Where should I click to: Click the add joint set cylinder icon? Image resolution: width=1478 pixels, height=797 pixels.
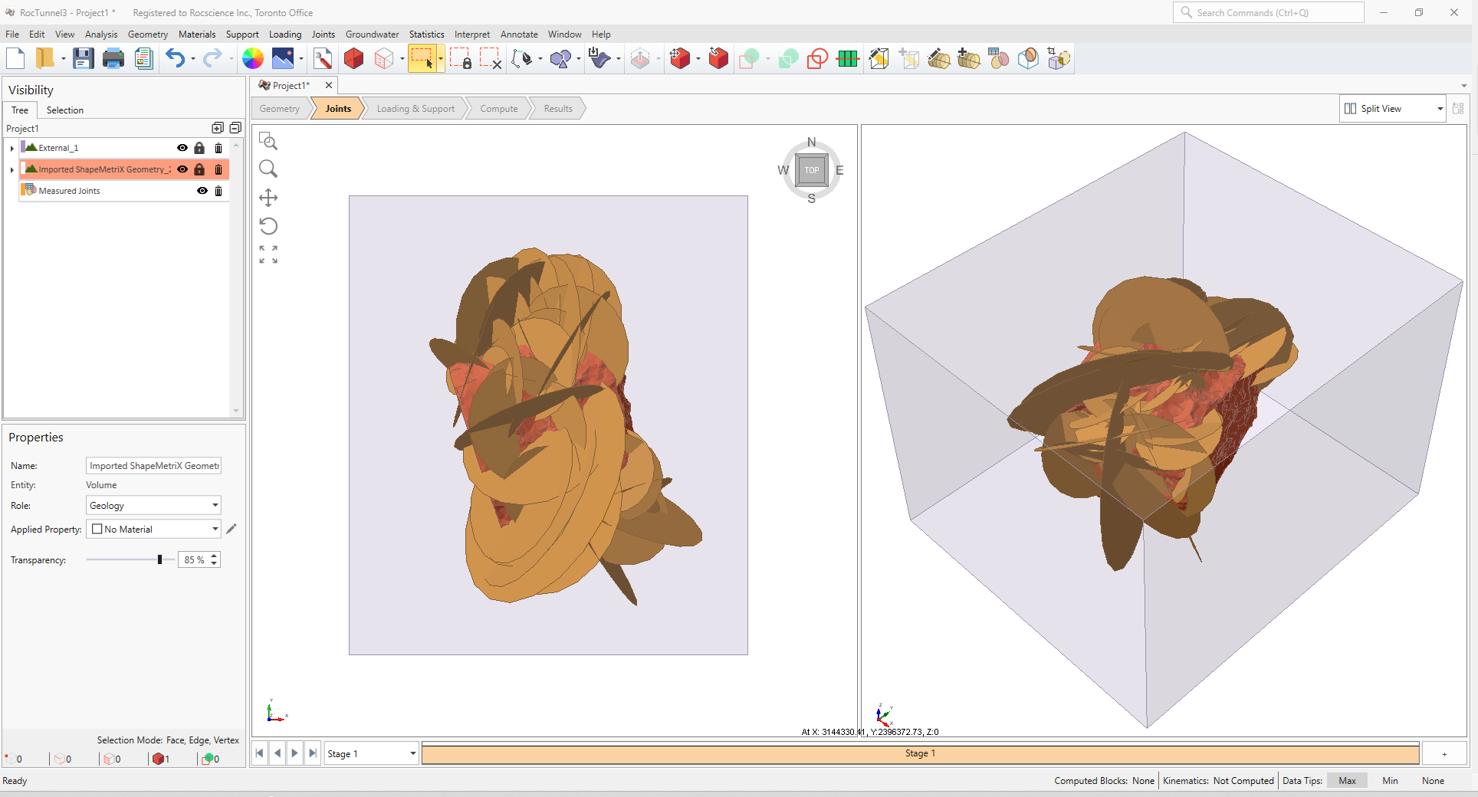(969, 58)
